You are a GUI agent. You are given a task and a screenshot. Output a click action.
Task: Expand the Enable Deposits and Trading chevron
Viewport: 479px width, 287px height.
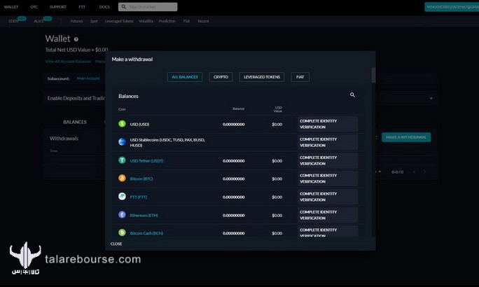pyautogui.click(x=431, y=98)
